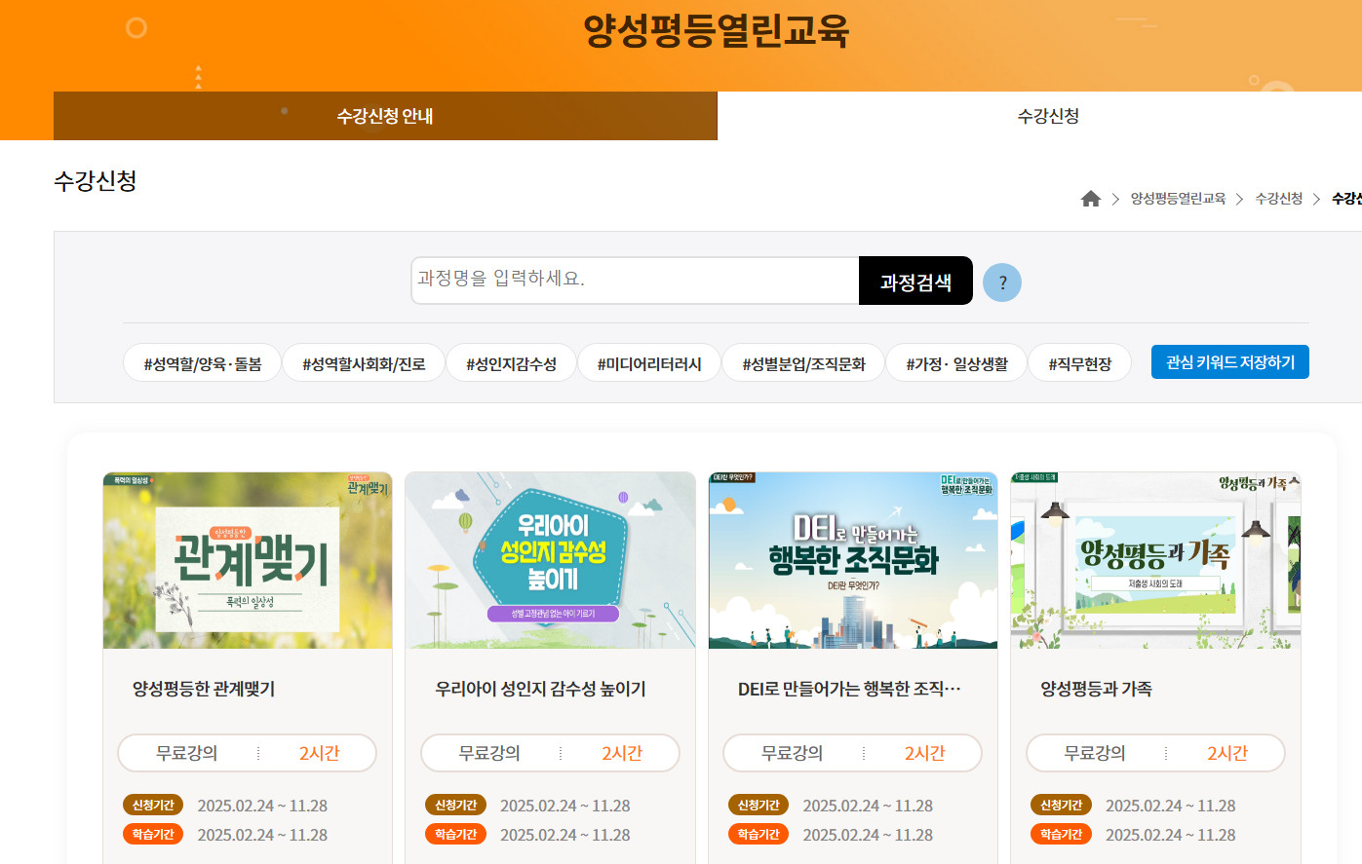This screenshot has width=1362, height=864.
Task: Click the DEI로 만들어가는 행복한 조직 title
Action: coord(849,689)
